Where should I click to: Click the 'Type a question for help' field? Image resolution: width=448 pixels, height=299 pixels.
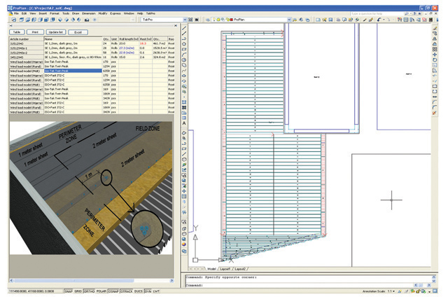point(375,13)
